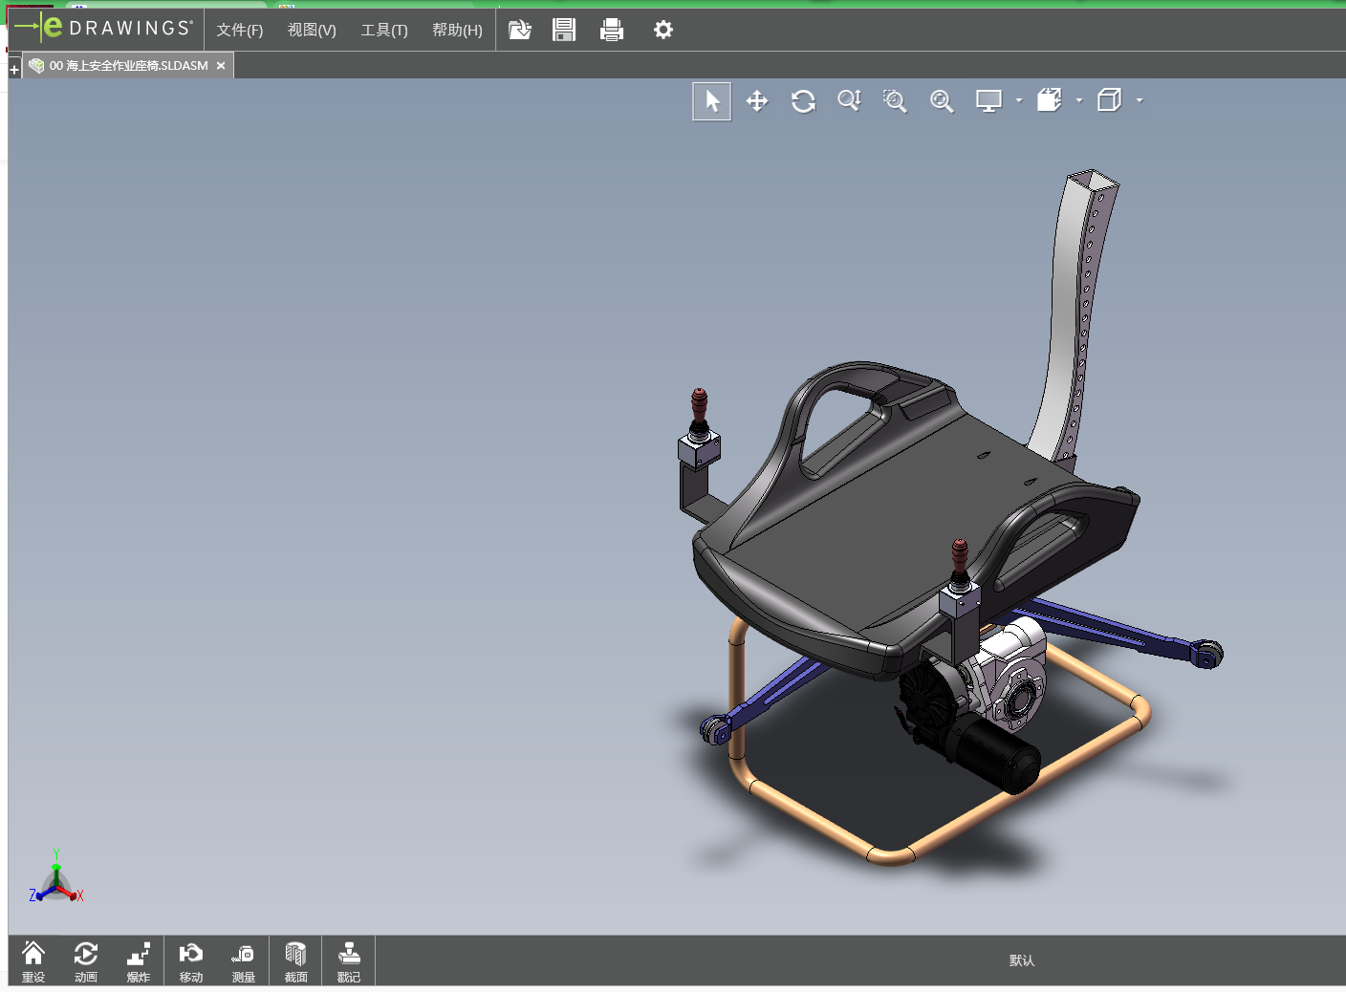Screen dimensions: 1346x992
Task: Activate the Pan tool
Action: (x=757, y=101)
